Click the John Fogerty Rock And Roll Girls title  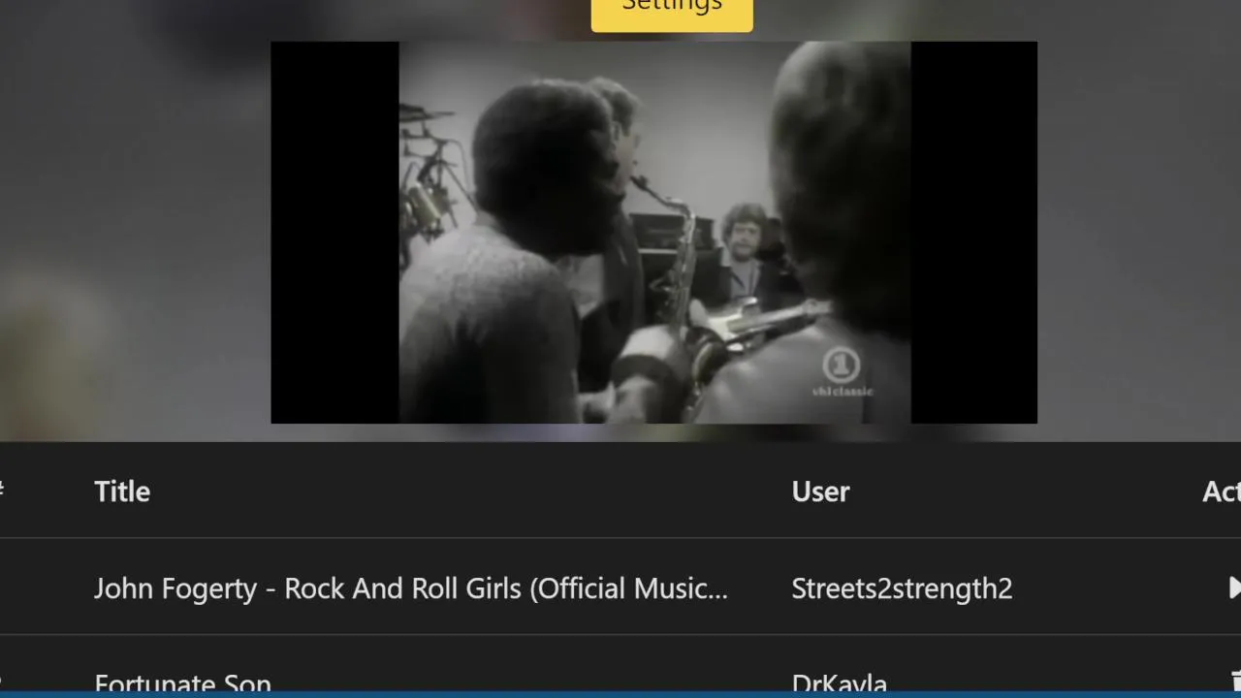(x=411, y=588)
